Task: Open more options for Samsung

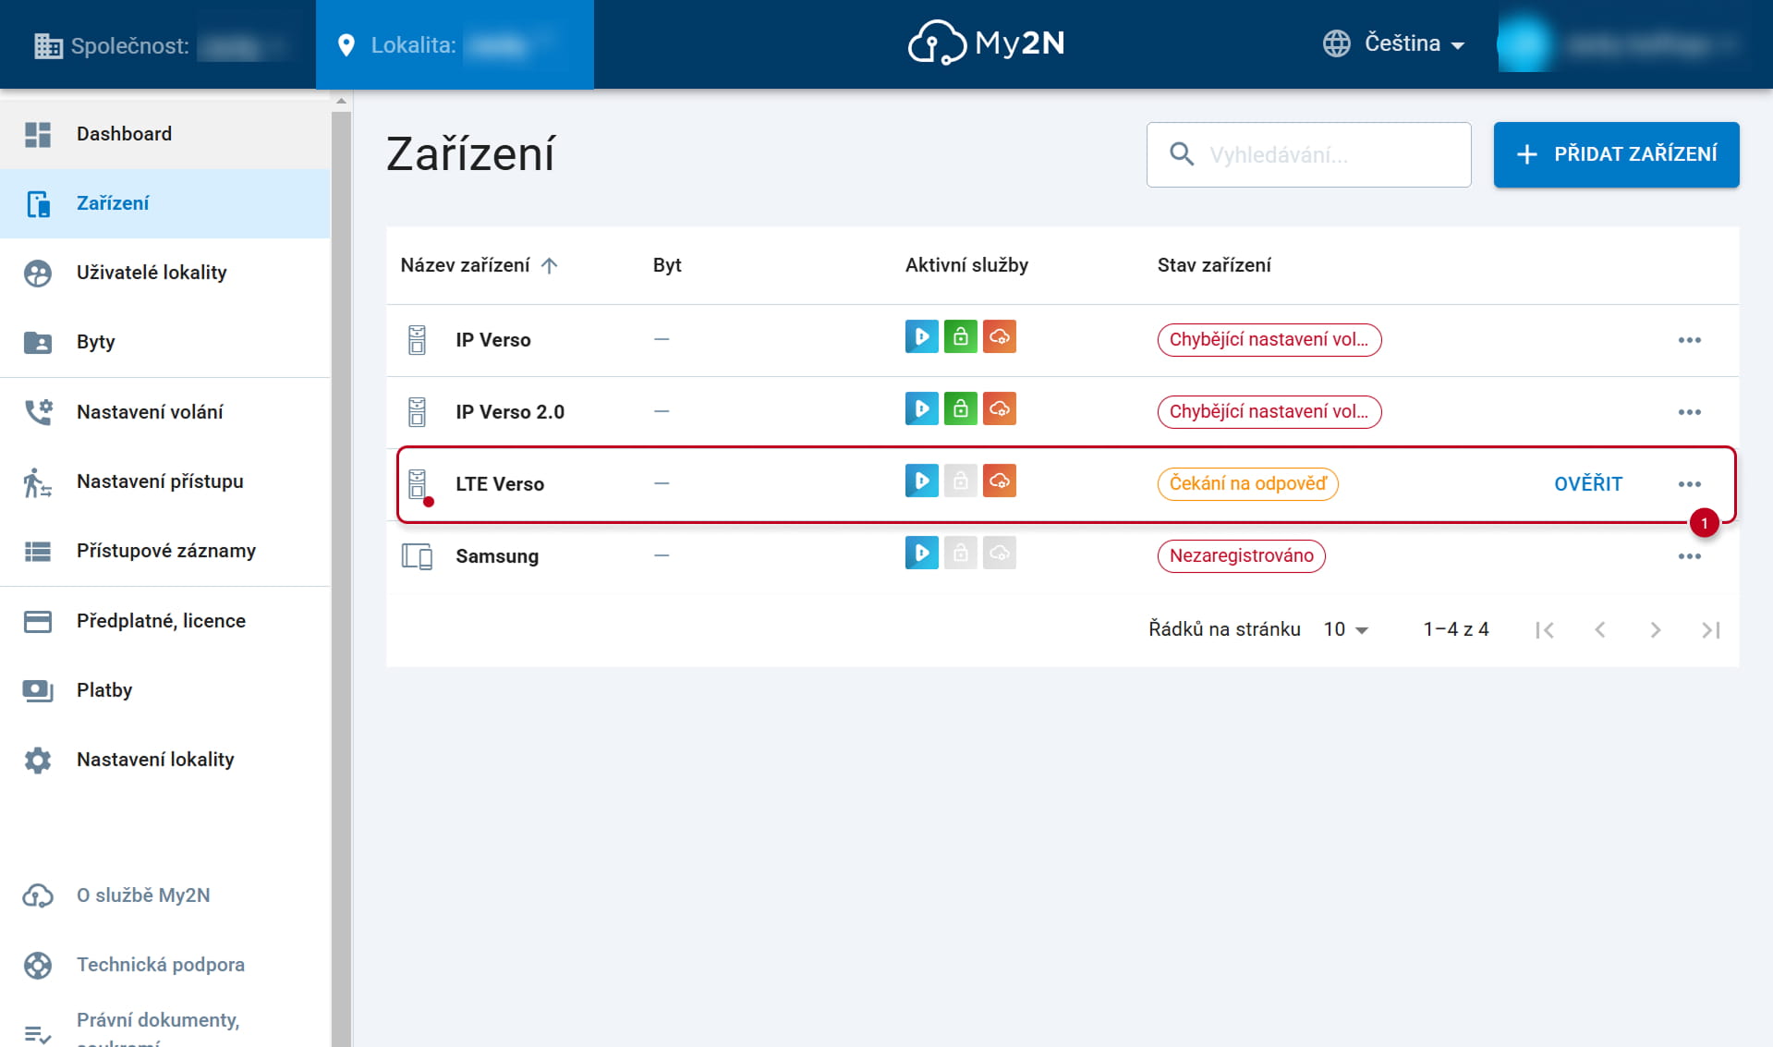Action: tap(1690, 556)
